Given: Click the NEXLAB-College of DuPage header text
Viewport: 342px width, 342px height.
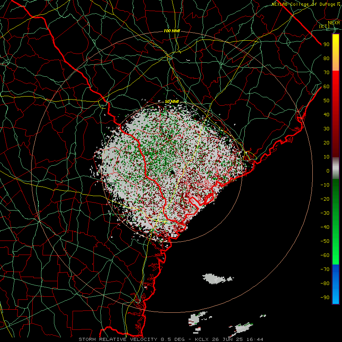Looking at the screenshot, I should (x=306, y=4).
